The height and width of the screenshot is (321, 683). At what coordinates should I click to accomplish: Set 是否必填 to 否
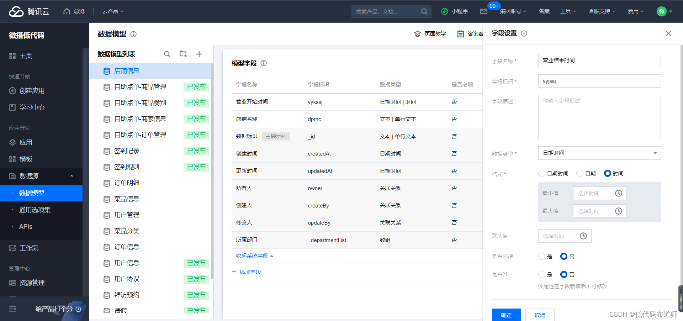pos(564,256)
